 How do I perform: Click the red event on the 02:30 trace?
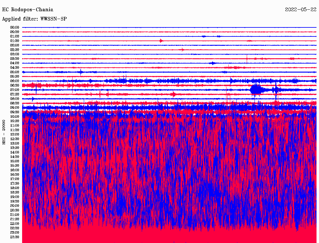183,50
